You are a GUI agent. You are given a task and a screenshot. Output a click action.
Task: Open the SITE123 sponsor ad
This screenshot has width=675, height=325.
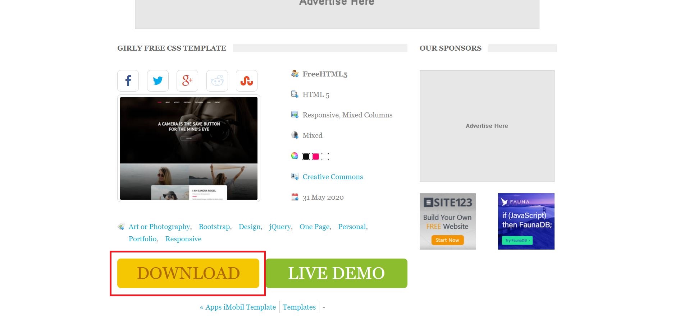pyautogui.click(x=448, y=221)
